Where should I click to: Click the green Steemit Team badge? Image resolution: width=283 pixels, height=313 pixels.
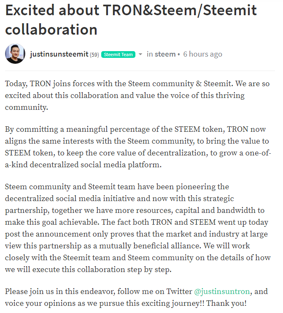pyautogui.click(x=118, y=54)
